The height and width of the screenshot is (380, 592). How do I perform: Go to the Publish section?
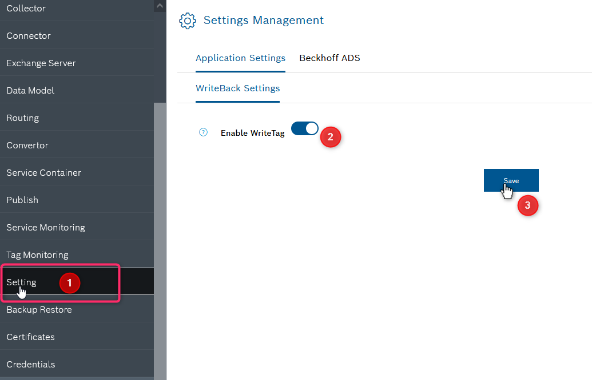(x=22, y=200)
